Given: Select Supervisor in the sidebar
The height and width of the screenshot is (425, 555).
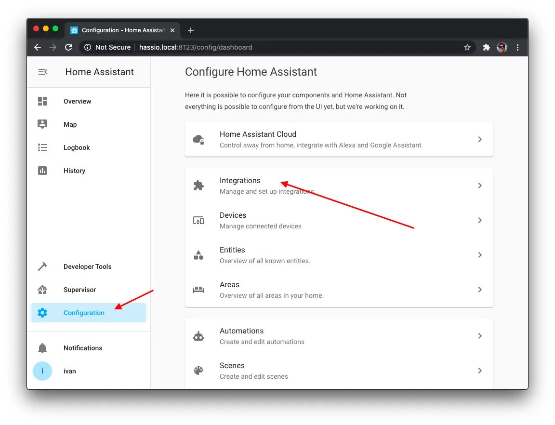Looking at the screenshot, I should point(89,290).
